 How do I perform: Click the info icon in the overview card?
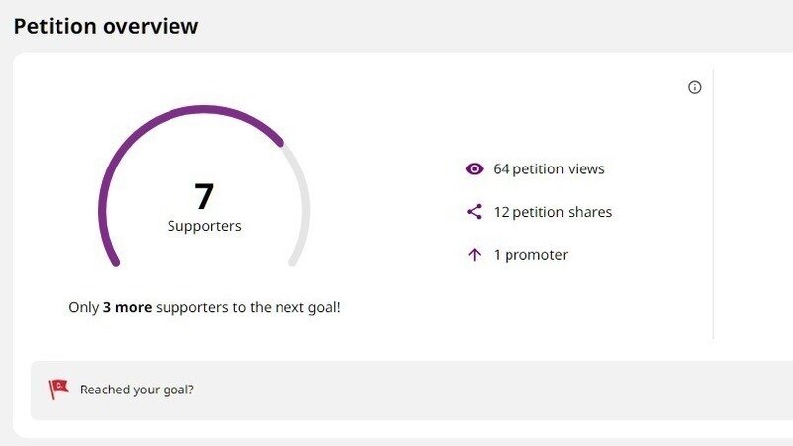click(x=694, y=87)
